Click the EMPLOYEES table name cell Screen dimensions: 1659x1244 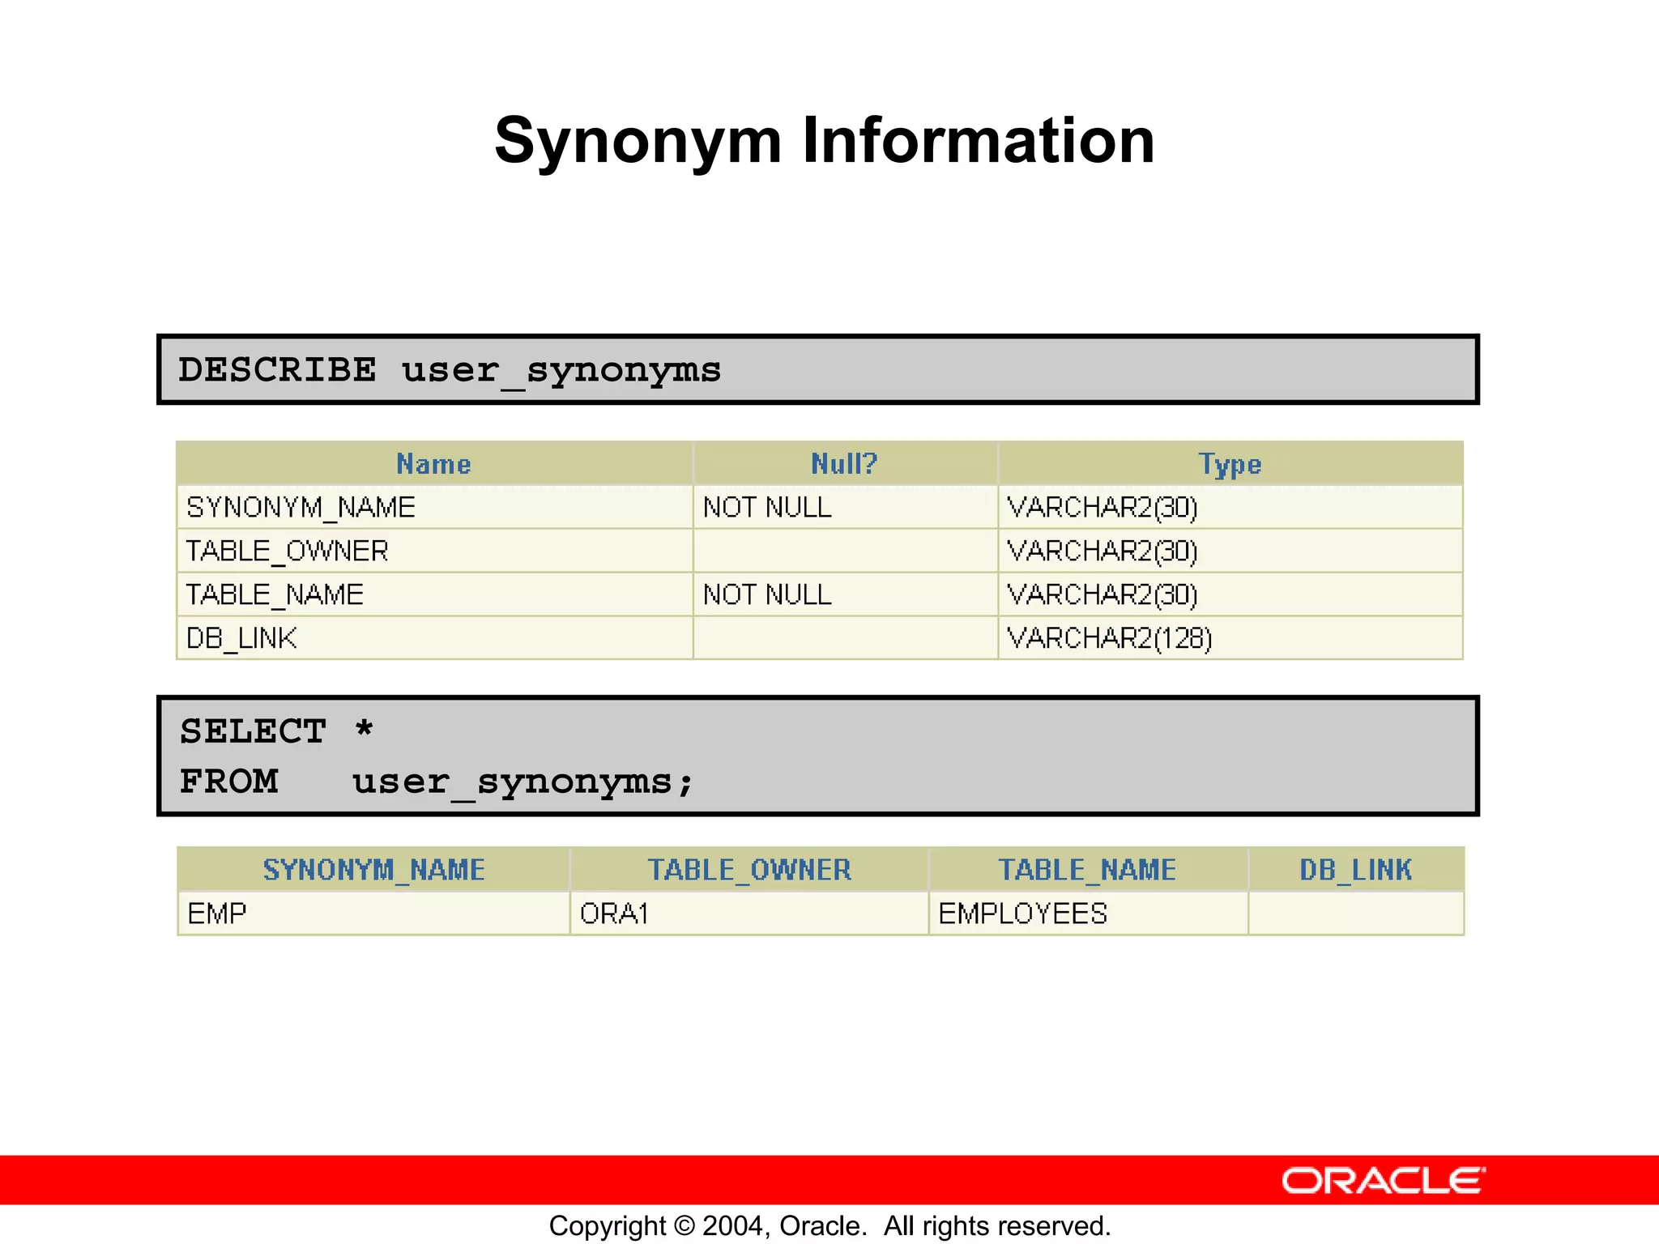click(1022, 914)
